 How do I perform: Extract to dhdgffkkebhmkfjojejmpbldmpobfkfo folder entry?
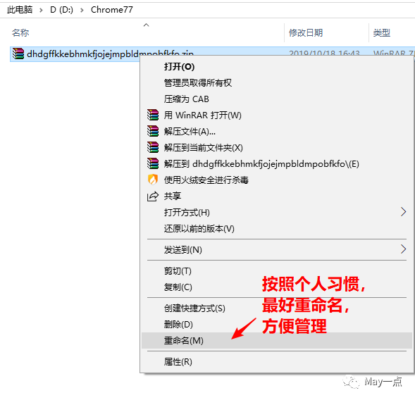[277, 164]
